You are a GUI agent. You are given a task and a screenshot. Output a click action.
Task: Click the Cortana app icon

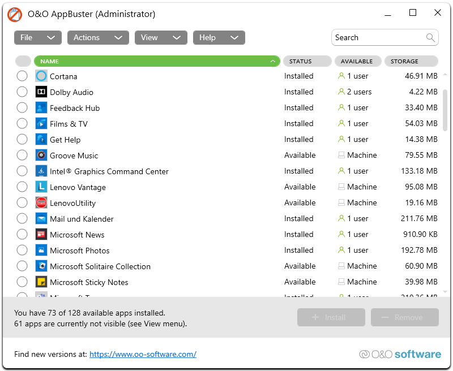point(41,76)
